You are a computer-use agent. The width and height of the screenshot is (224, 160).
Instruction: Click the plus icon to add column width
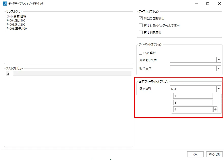(x=215, y=109)
